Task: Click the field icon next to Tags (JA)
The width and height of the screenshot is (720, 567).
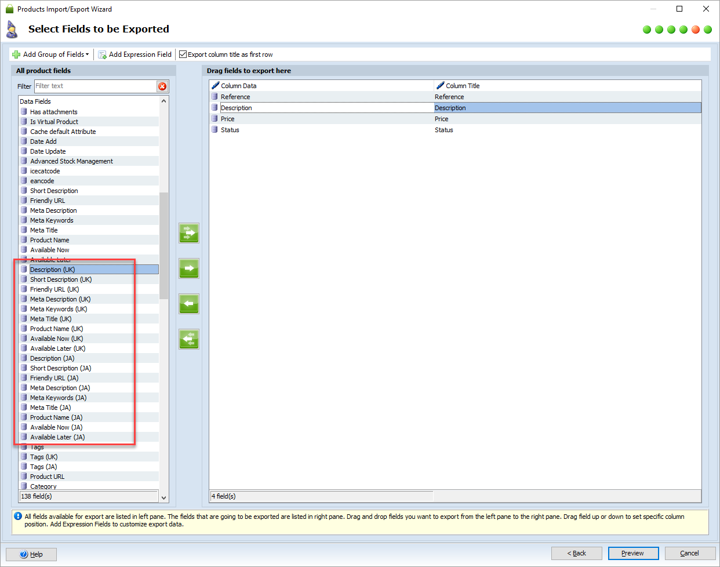Action: [x=24, y=466]
